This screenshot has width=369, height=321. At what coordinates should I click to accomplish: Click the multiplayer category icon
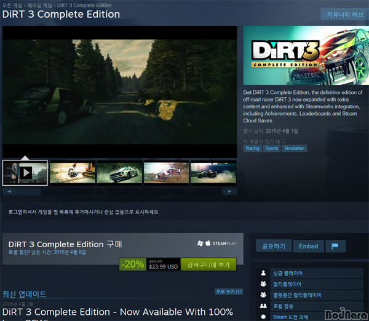263,284
